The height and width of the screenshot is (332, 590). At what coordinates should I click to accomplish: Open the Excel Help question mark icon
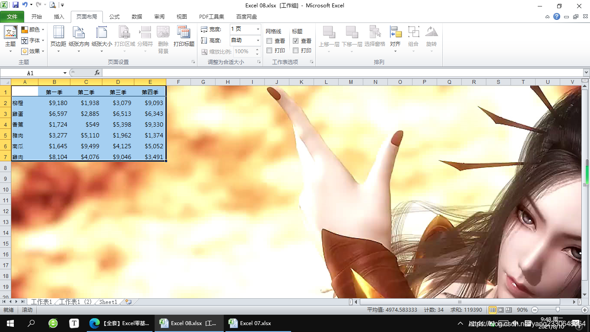pyautogui.click(x=557, y=16)
